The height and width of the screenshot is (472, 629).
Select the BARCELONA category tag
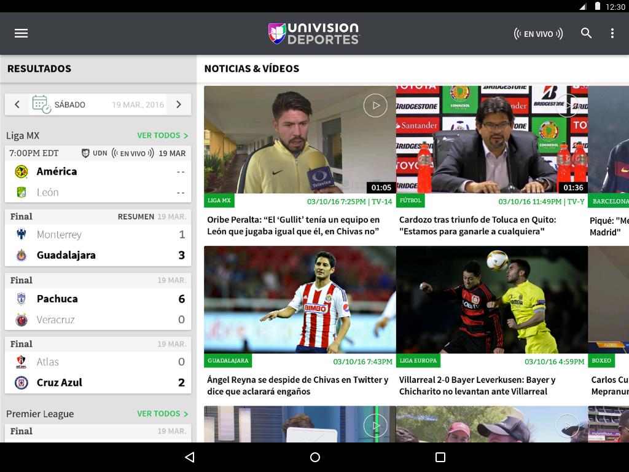[x=609, y=201]
